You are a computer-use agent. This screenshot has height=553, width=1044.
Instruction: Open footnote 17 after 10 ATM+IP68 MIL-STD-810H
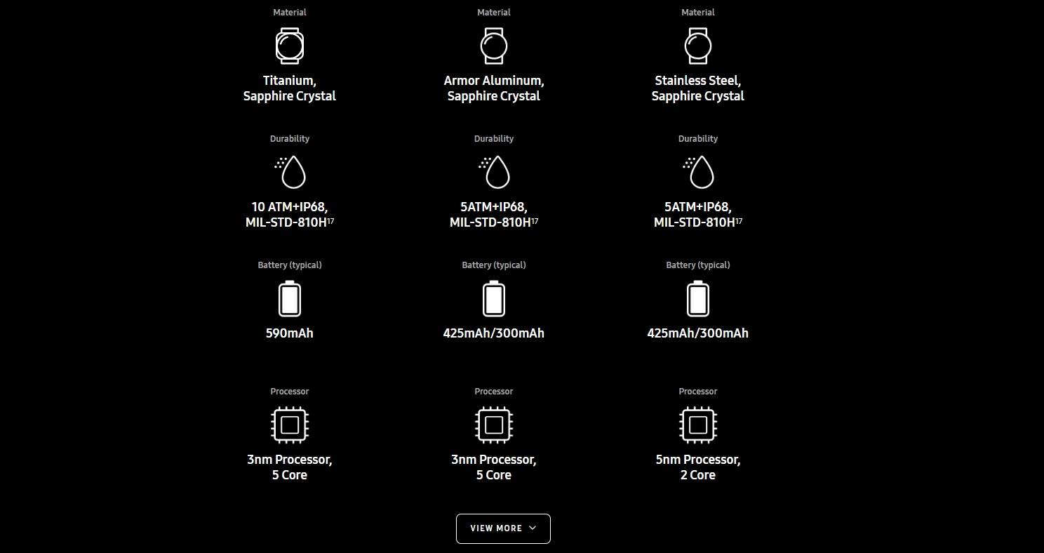pyautogui.click(x=330, y=220)
